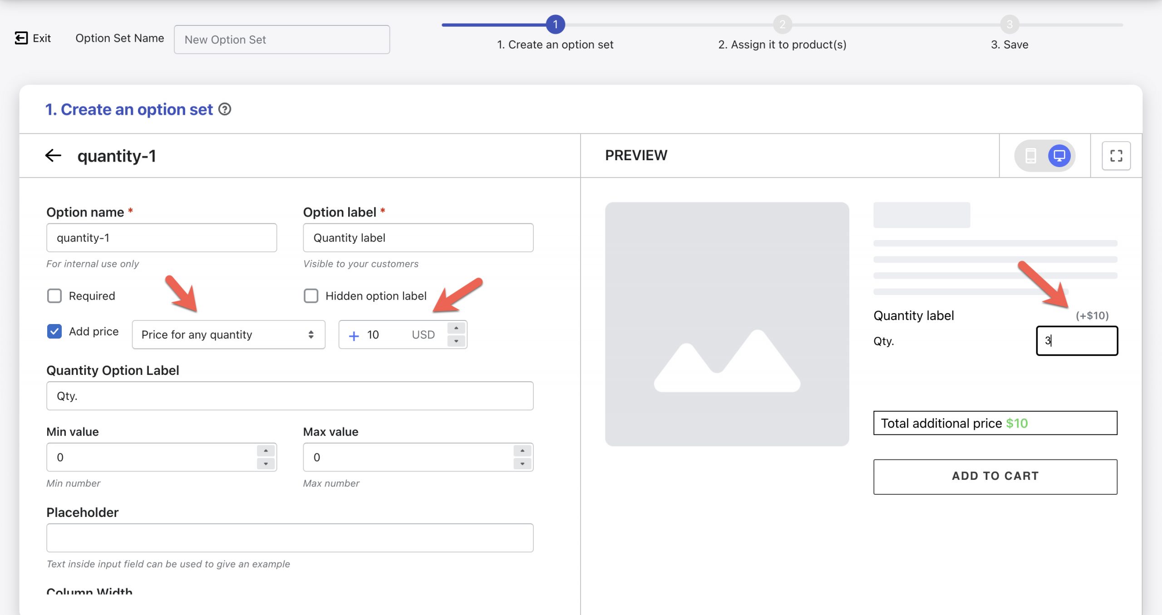Click the fullscreen expand icon
Screen dimensions: 1162x615
click(x=1116, y=155)
